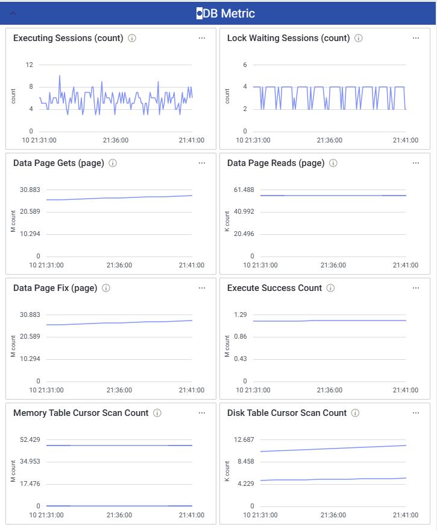Click the Lock Waiting Sessions chart plot
The height and width of the screenshot is (530, 437).
tap(329, 97)
